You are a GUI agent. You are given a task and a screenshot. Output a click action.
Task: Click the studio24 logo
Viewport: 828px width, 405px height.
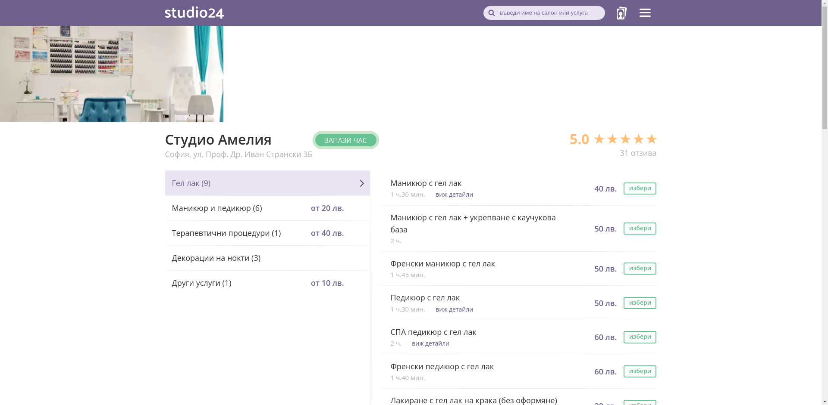(194, 12)
